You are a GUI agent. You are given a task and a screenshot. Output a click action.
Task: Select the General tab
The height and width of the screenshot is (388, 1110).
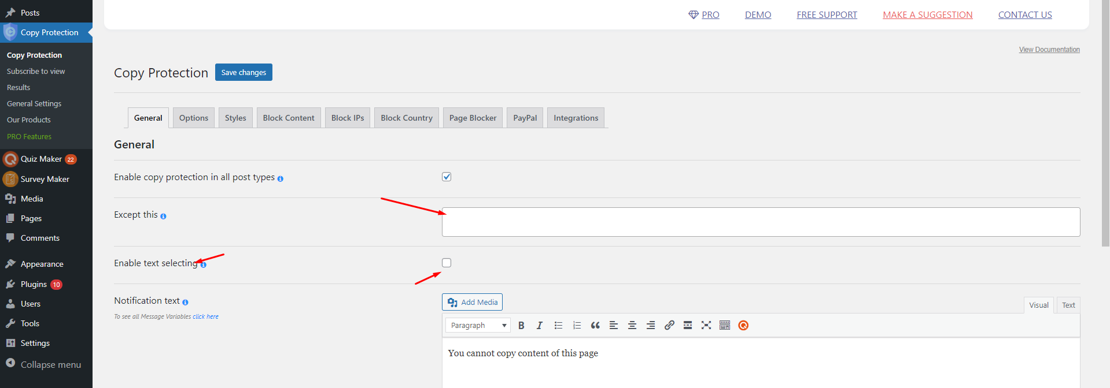point(148,118)
